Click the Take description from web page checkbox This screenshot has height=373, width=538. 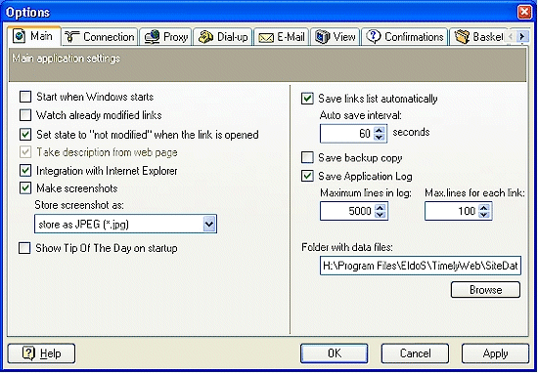pyautogui.click(x=25, y=152)
